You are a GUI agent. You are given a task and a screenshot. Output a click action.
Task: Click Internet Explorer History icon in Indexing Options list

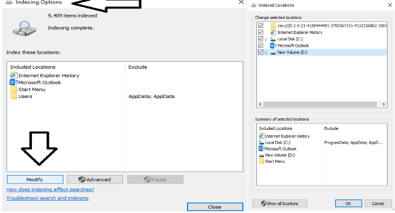coord(13,75)
